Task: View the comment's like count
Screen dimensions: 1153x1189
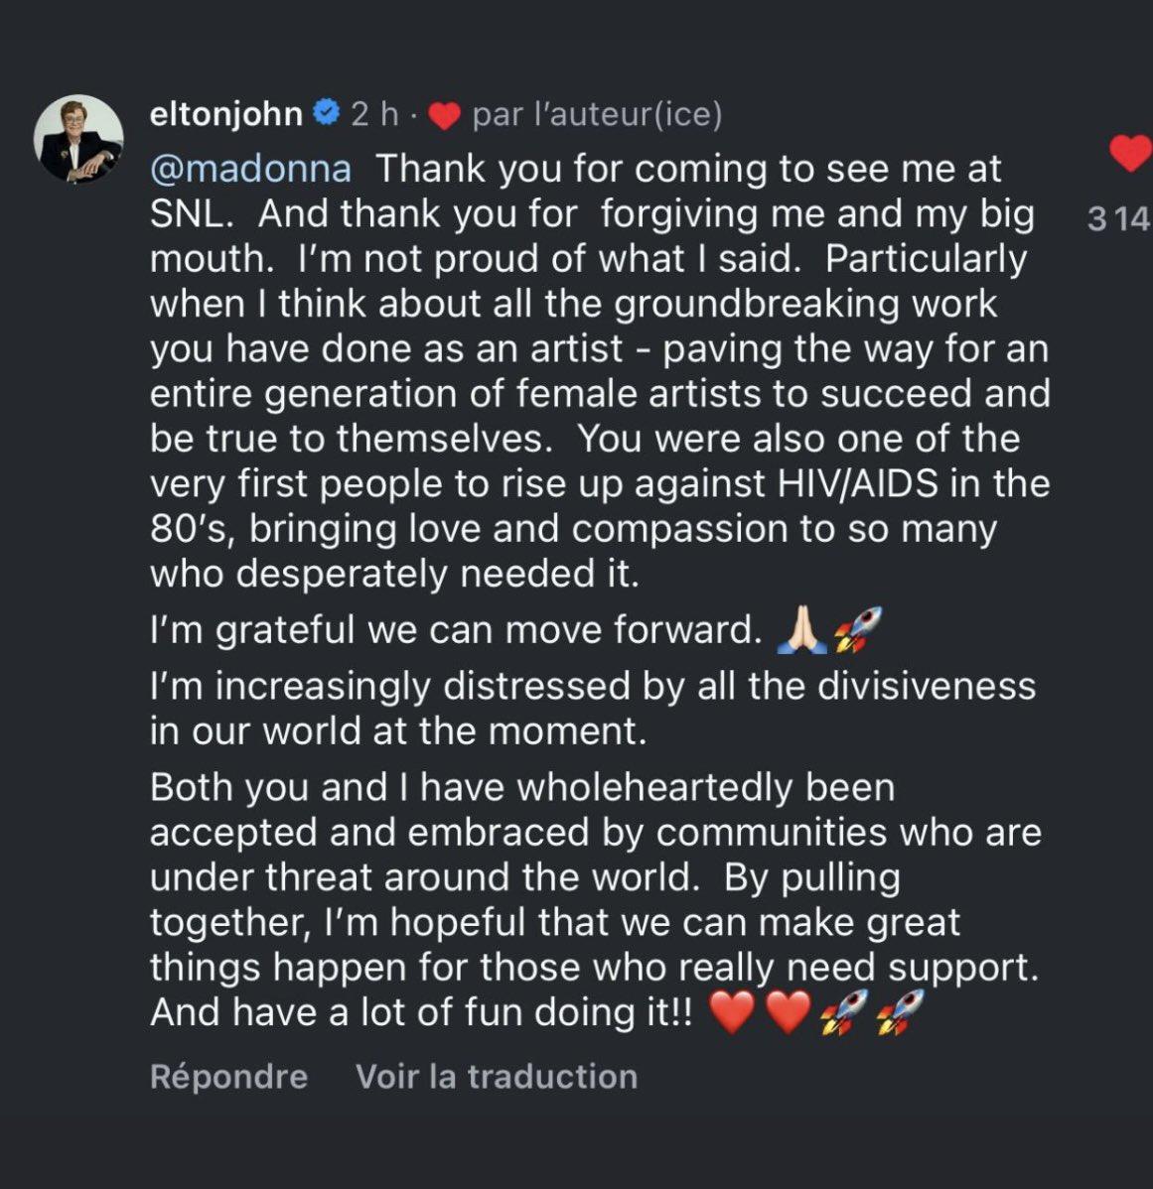Action: click(x=1117, y=218)
